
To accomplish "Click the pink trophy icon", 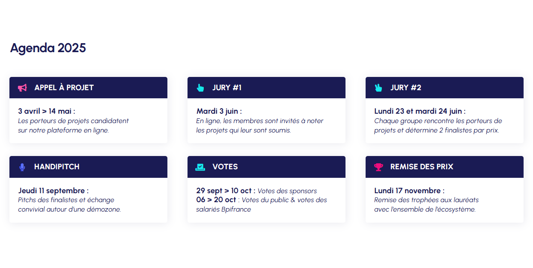I will [x=378, y=167].
